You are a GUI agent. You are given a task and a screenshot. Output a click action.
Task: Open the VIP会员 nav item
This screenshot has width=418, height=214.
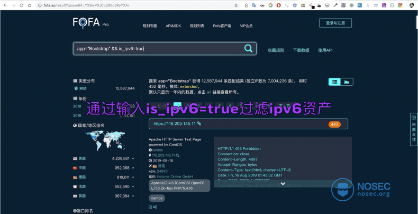pyautogui.click(x=246, y=26)
